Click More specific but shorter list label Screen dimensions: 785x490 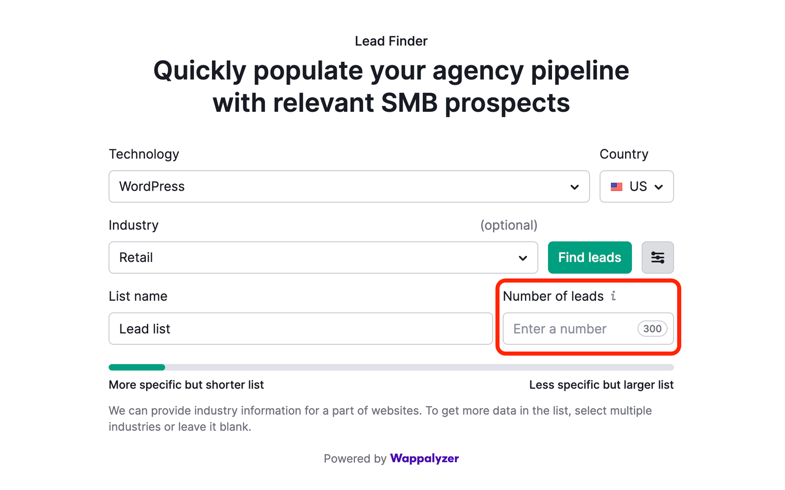pyautogui.click(x=186, y=385)
